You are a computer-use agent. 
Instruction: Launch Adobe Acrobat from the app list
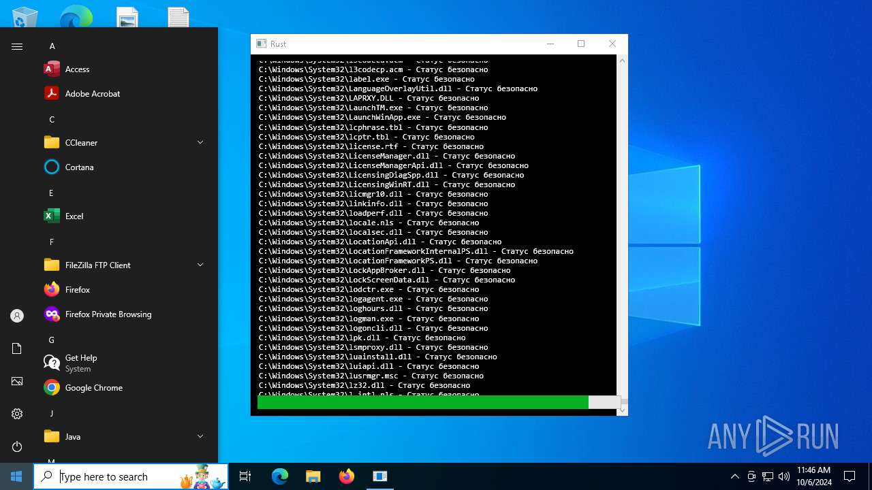pos(124,94)
